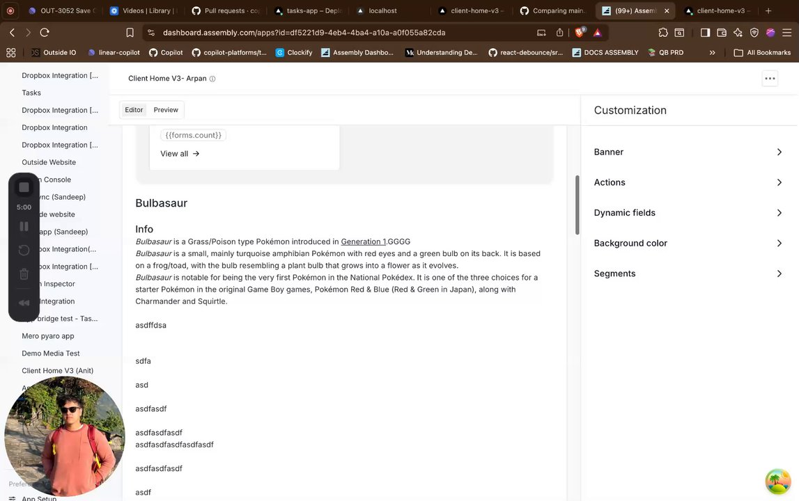Switch to the OUT-3052 Save tab
Screen dimensions: 799x501
click(x=61, y=10)
